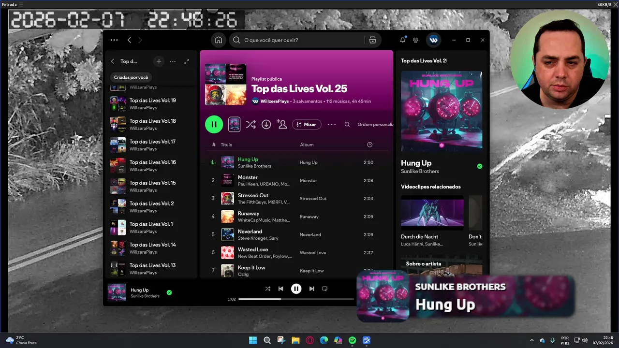Toggle saved checkmark in Now Playing panel
The height and width of the screenshot is (348, 619).
pos(479,166)
